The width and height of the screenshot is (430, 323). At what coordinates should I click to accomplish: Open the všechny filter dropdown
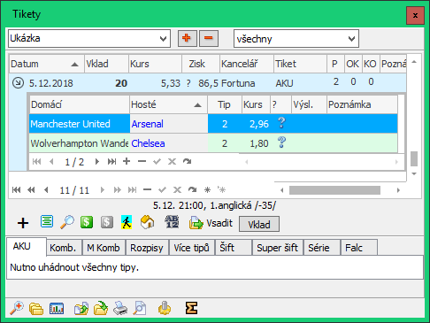pyautogui.click(x=351, y=39)
